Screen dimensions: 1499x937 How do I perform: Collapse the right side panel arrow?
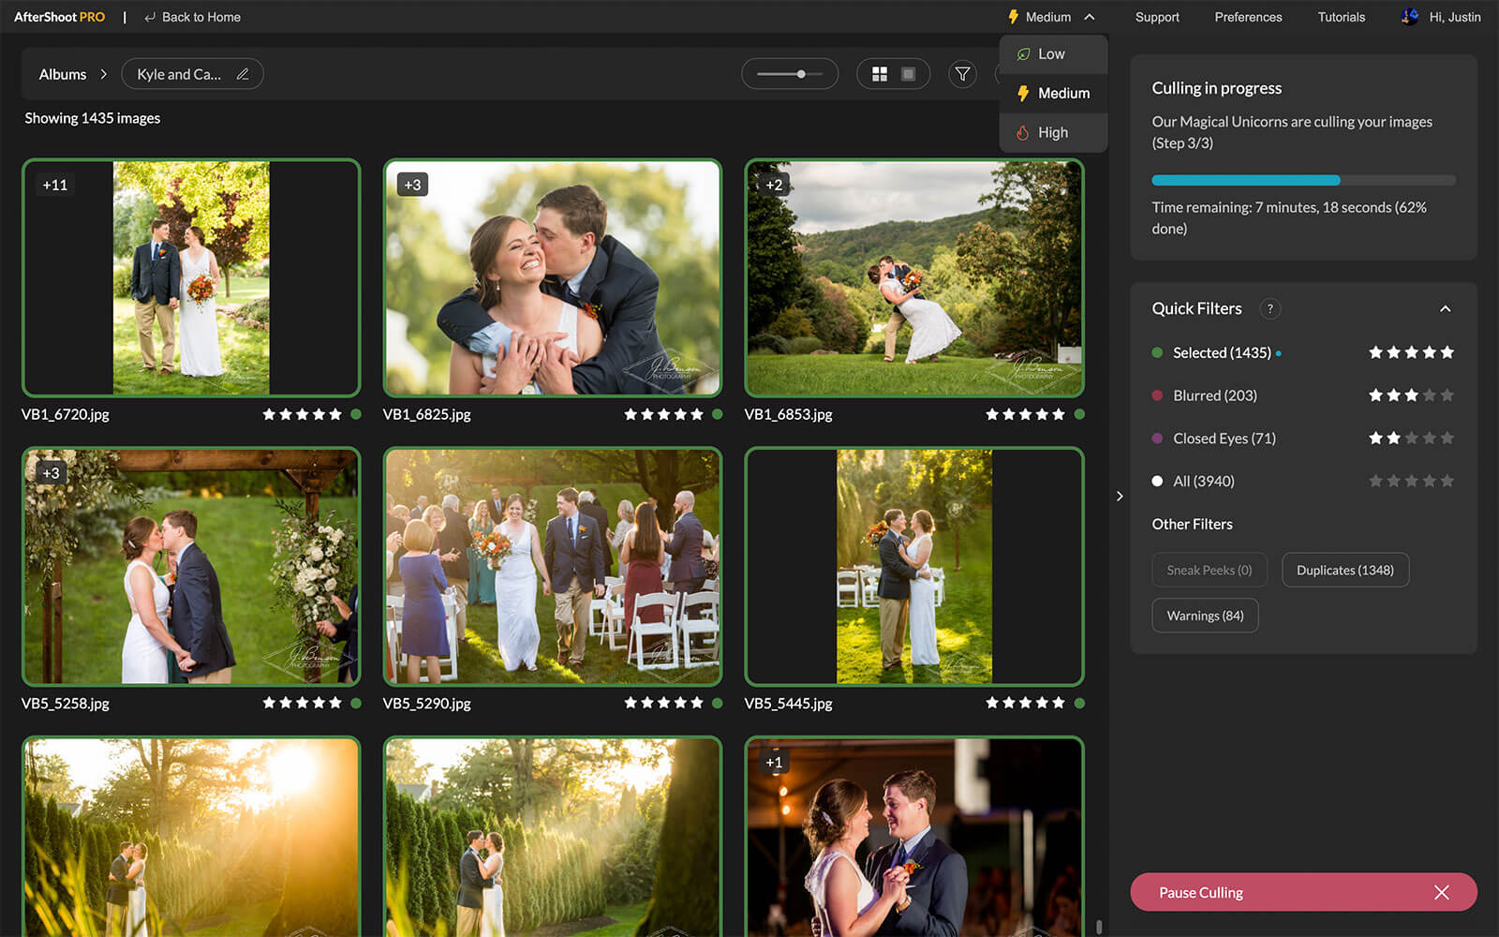click(x=1120, y=497)
